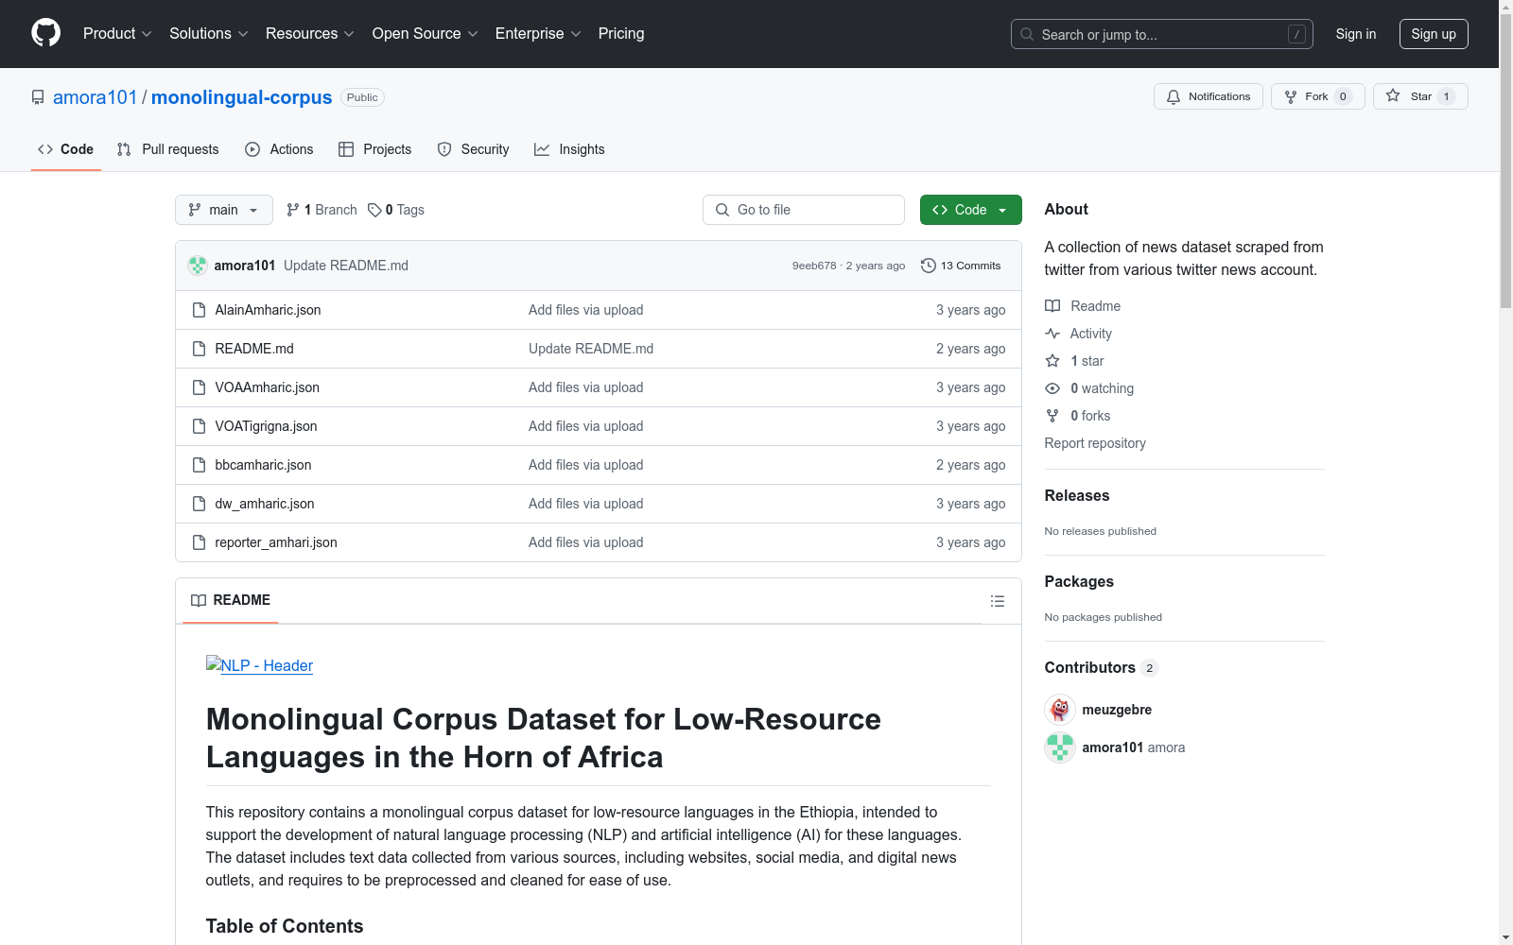Expand the Resources menu
The height and width of the screenshot is (945, 1513).
(310, 34)
